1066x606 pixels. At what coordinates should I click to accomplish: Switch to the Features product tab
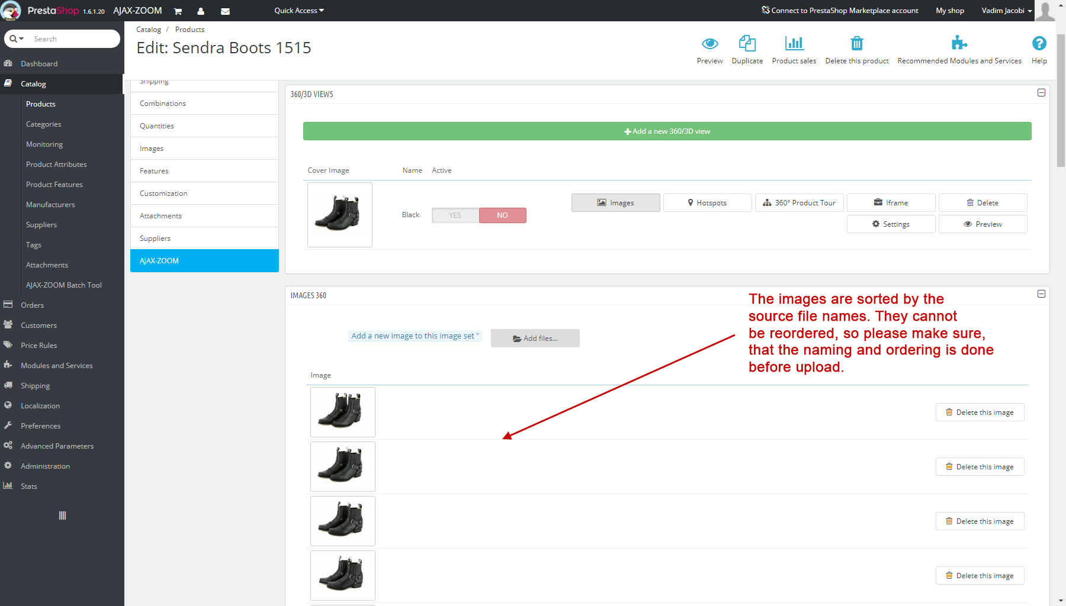click(x=204, y=170)
